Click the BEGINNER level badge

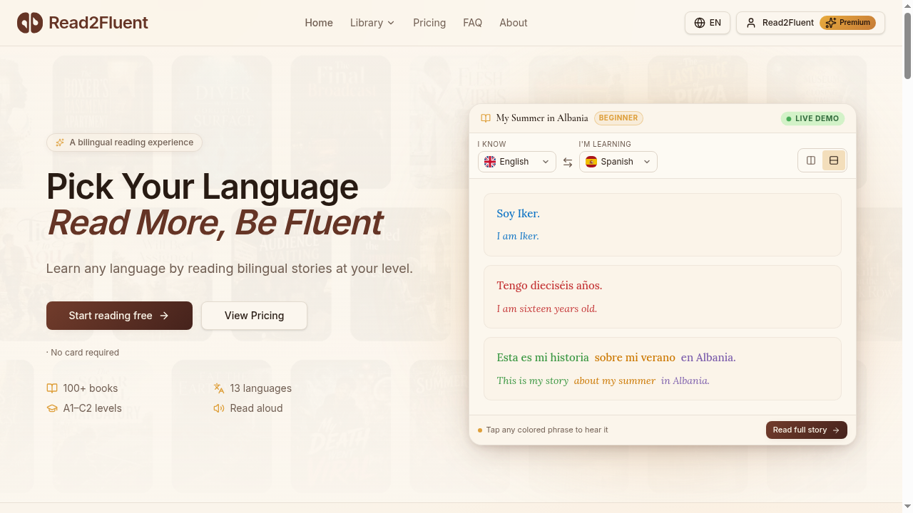[618, 118]
